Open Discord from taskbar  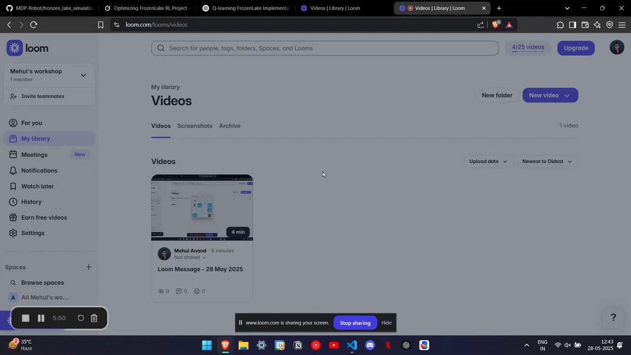point(370,345)
